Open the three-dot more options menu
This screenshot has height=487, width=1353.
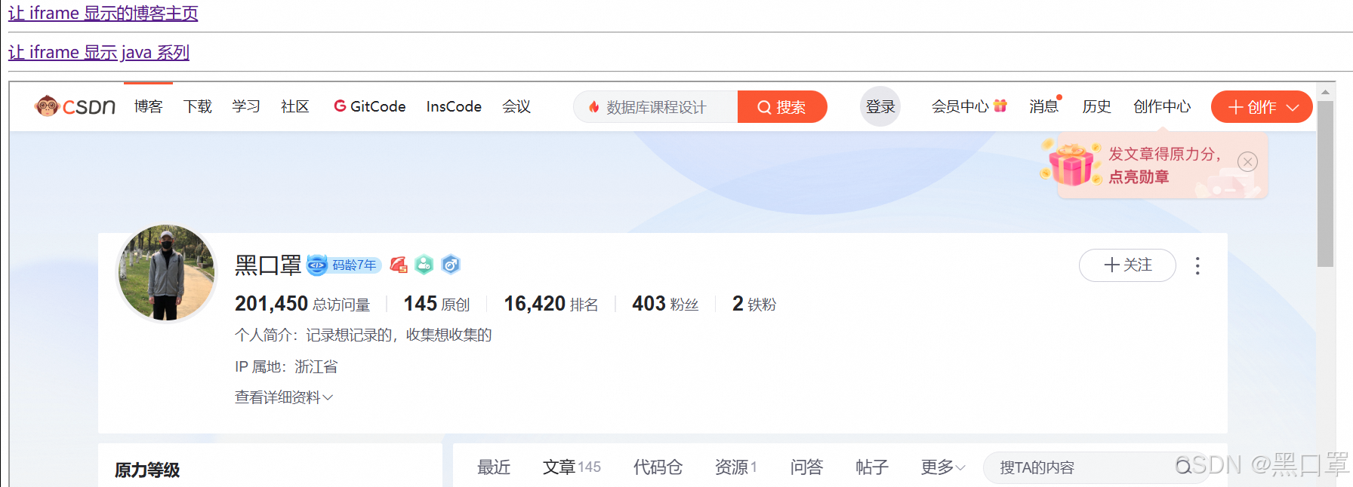click(x=1197, y=265)
